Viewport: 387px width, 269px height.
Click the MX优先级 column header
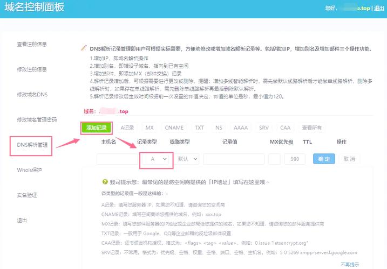point(281,141)
